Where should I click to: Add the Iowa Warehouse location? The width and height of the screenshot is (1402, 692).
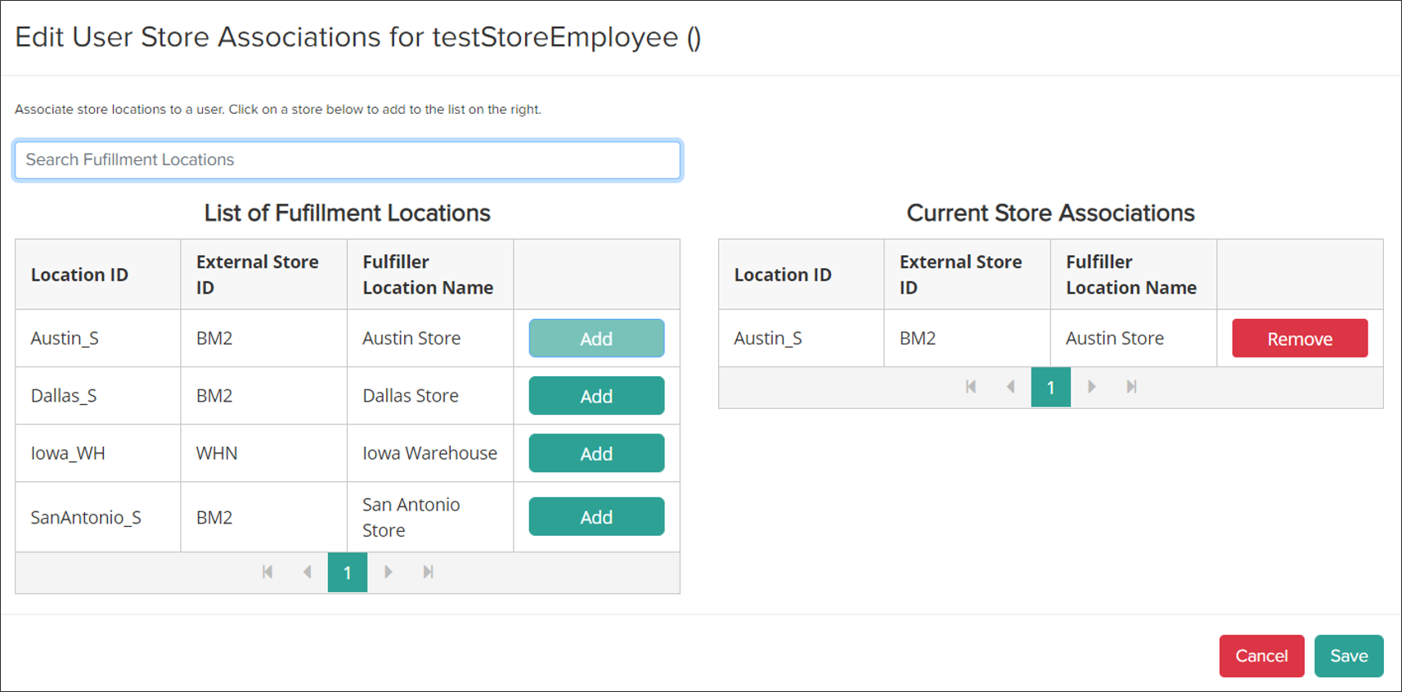click(596, 453)
